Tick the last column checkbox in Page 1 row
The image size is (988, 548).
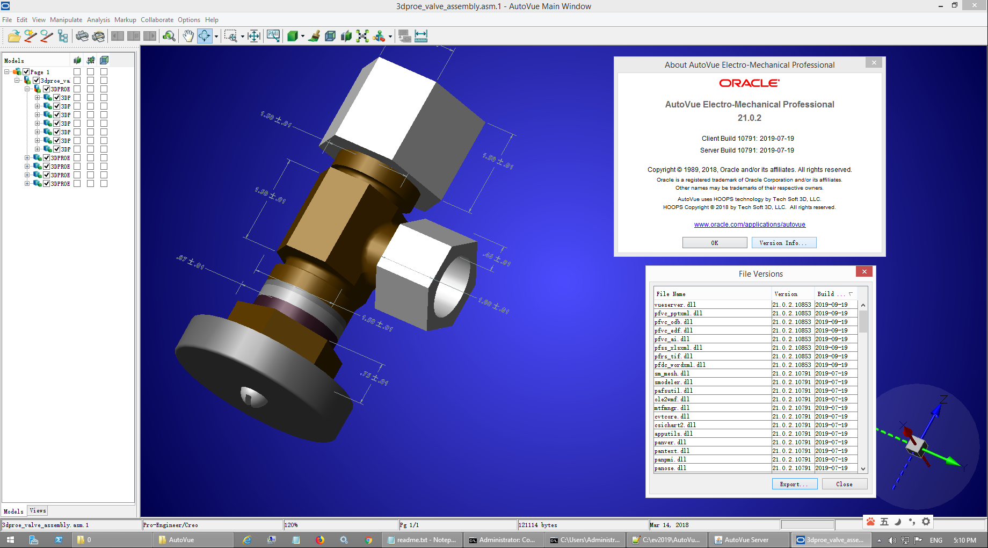[104, 71]
